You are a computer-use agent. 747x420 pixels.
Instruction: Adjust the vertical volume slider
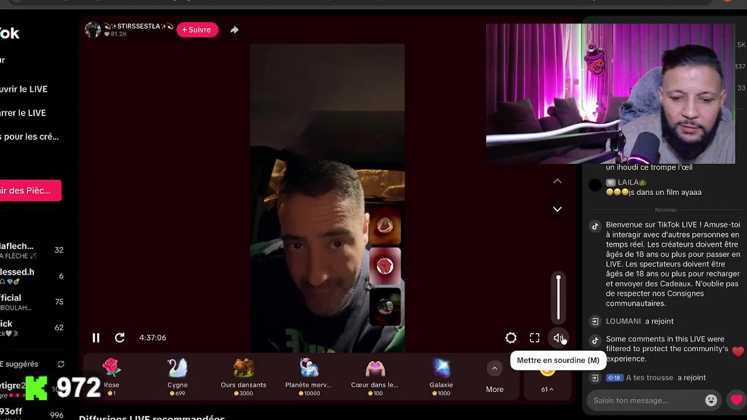[558, 298]
